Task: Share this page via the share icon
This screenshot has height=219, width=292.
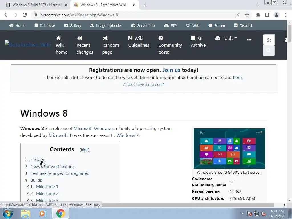Action: (238, 15)
